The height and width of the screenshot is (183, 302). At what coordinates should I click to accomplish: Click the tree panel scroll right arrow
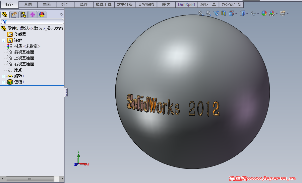[62, 179]
